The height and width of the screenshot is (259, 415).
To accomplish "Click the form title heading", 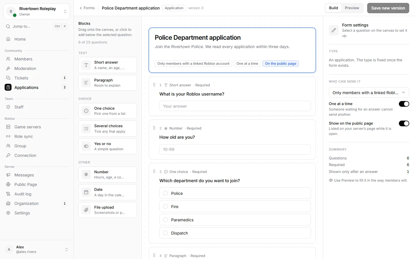I will (198, 38).
